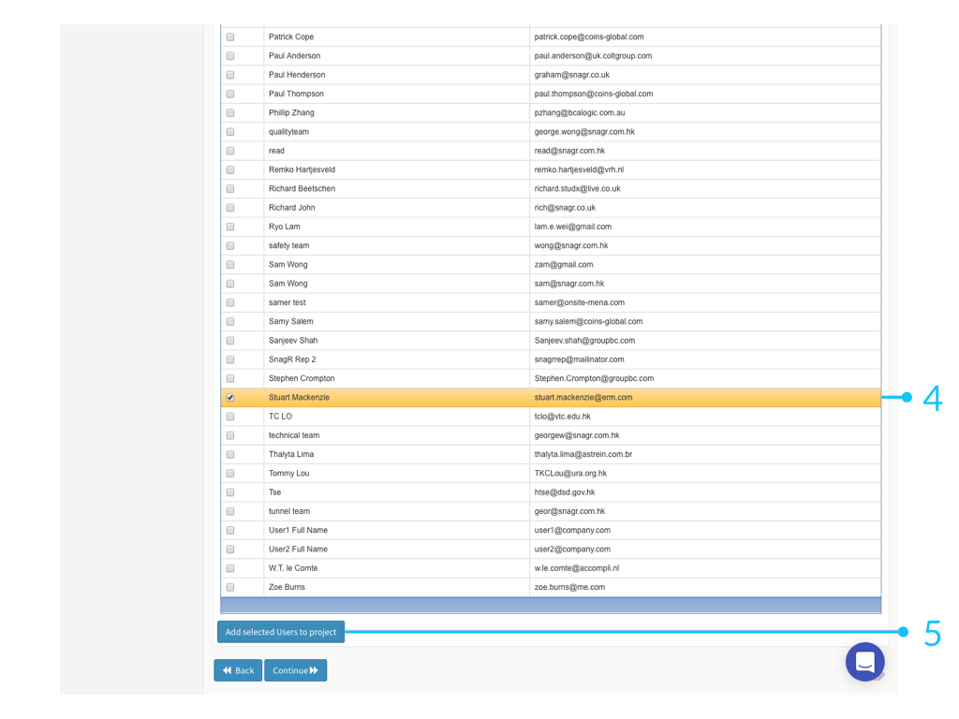Click email georgew@snagr.com.hk
959x719 pixels.
tap(577, 435)
